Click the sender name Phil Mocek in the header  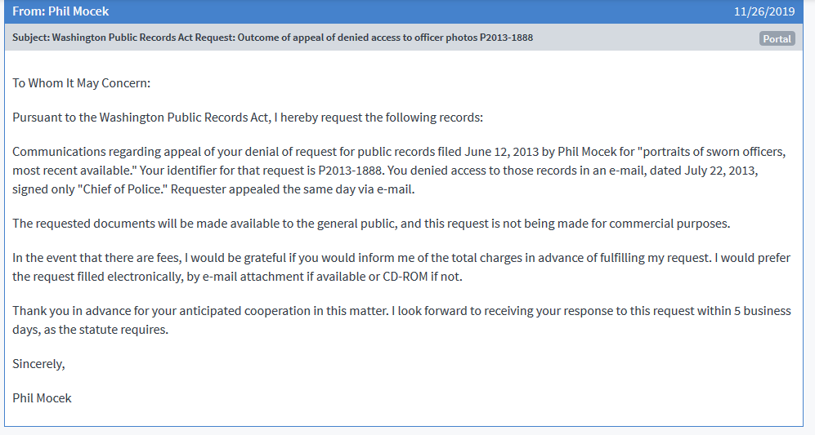tap(78, 11)
